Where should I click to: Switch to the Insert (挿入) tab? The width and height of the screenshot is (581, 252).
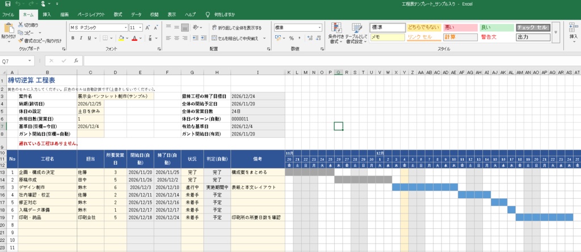tap(47, 14)
